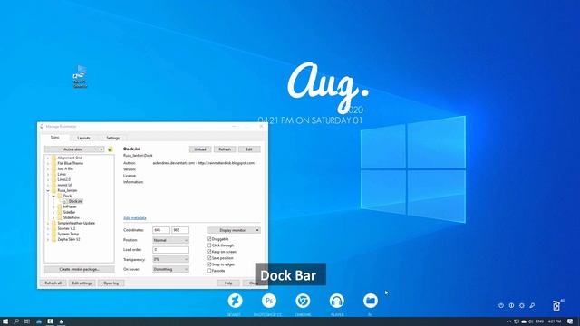Collapse the Rusa_lenten folder in tree
Screen dimensions: 580x326
[48, 190]
